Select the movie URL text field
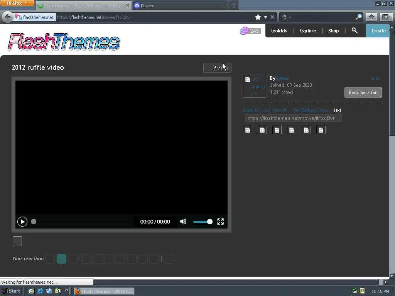This screenshot has height=296, width=395. 294,118
